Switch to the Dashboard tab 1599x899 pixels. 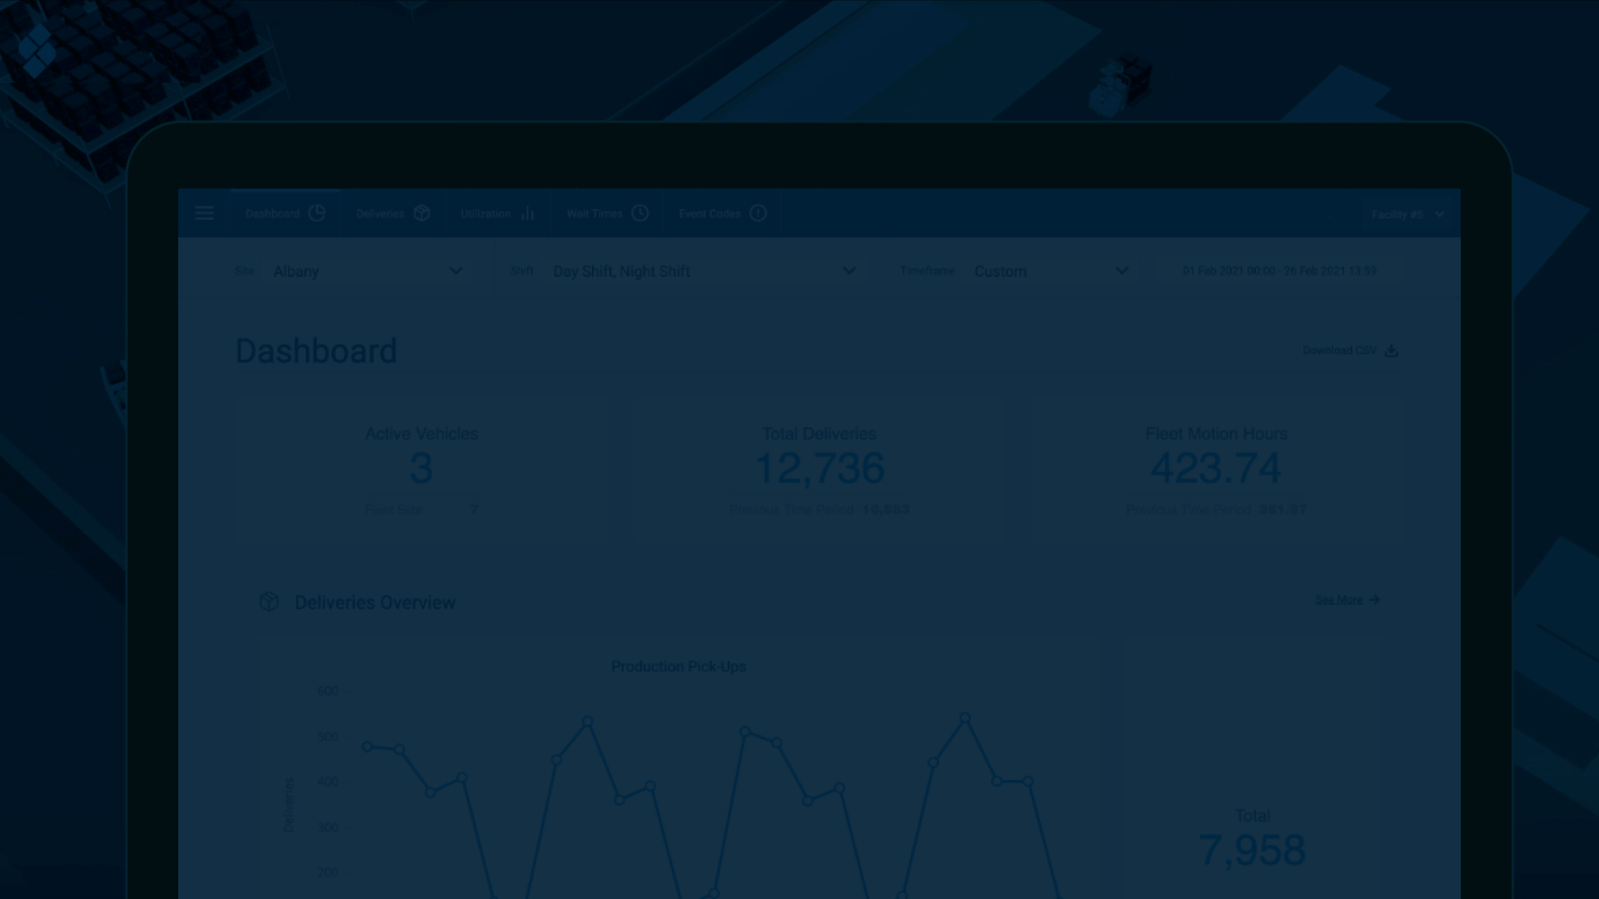coord(285,213)
